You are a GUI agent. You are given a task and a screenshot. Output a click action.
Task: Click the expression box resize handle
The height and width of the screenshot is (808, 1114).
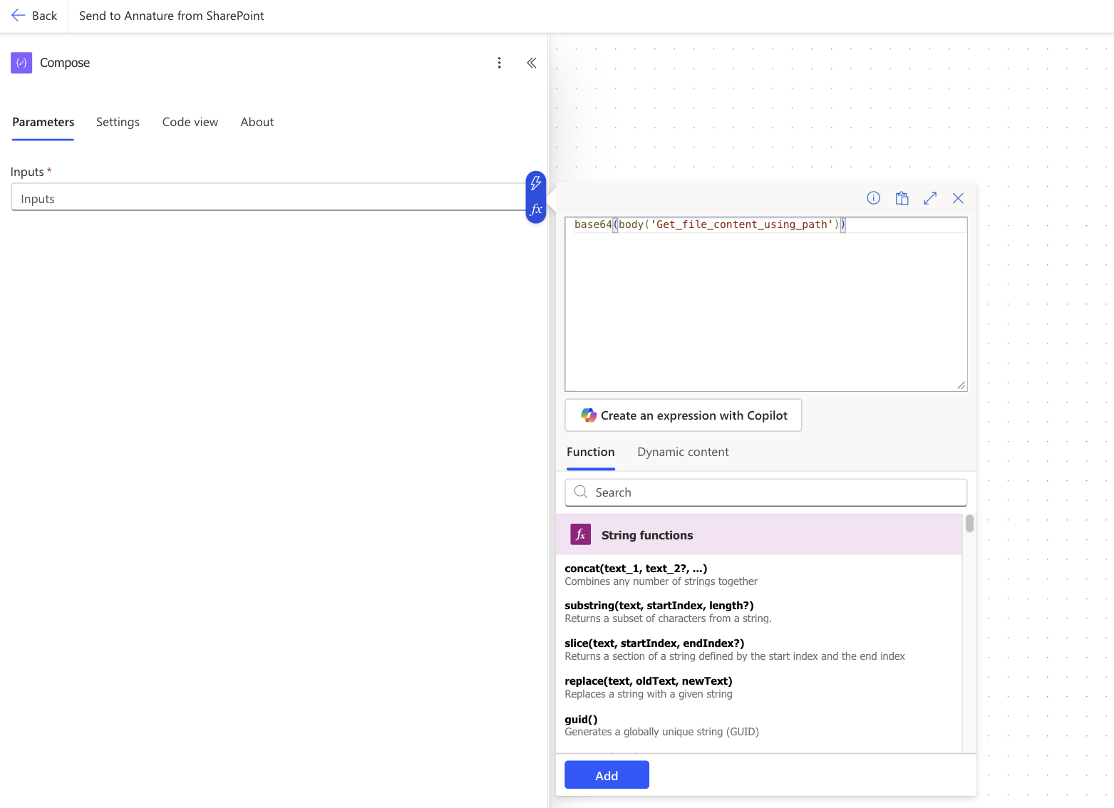[x=961, y=385]
